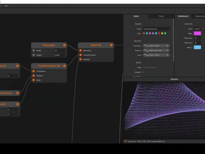Toggle the Rectangle Height port

point(34,55)
